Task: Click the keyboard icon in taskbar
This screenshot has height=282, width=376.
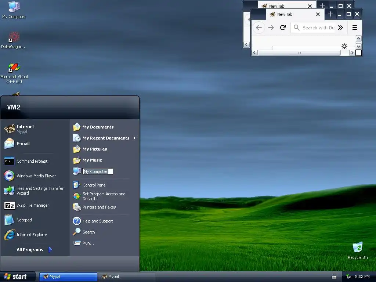Action: (334, 277)
